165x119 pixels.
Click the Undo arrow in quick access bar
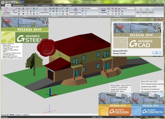20,2
